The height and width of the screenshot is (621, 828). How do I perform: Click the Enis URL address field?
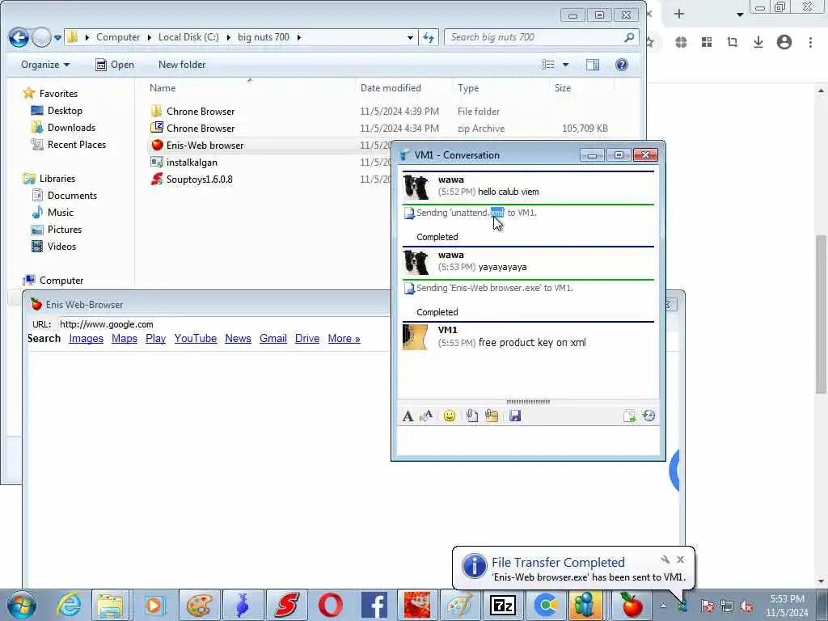pos(222,324)
